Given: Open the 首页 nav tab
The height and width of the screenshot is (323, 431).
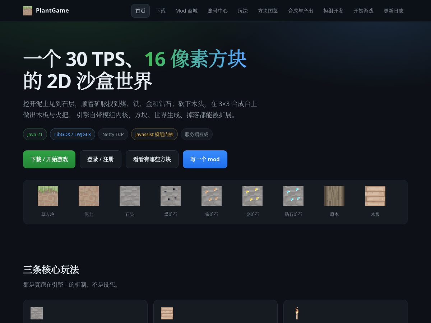Looking at the screenshot, I should 140,11.
